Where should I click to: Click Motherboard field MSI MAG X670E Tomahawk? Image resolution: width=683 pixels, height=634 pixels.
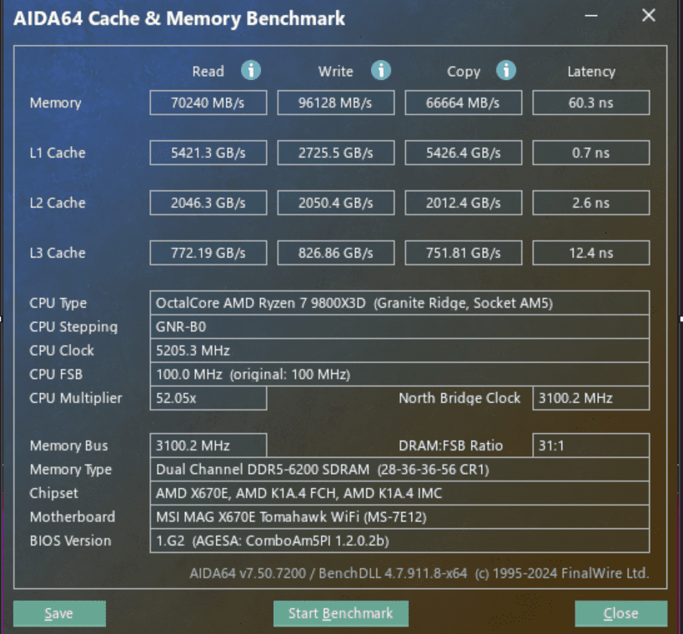point(399,516)
